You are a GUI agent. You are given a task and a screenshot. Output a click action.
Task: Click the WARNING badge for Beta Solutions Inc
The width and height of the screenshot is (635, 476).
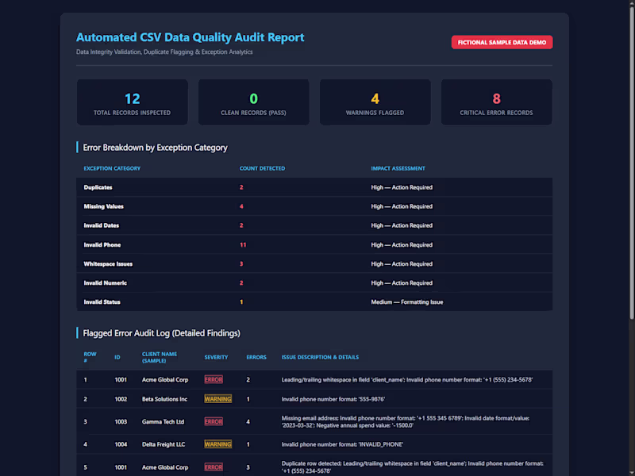(x=217, y=399)
